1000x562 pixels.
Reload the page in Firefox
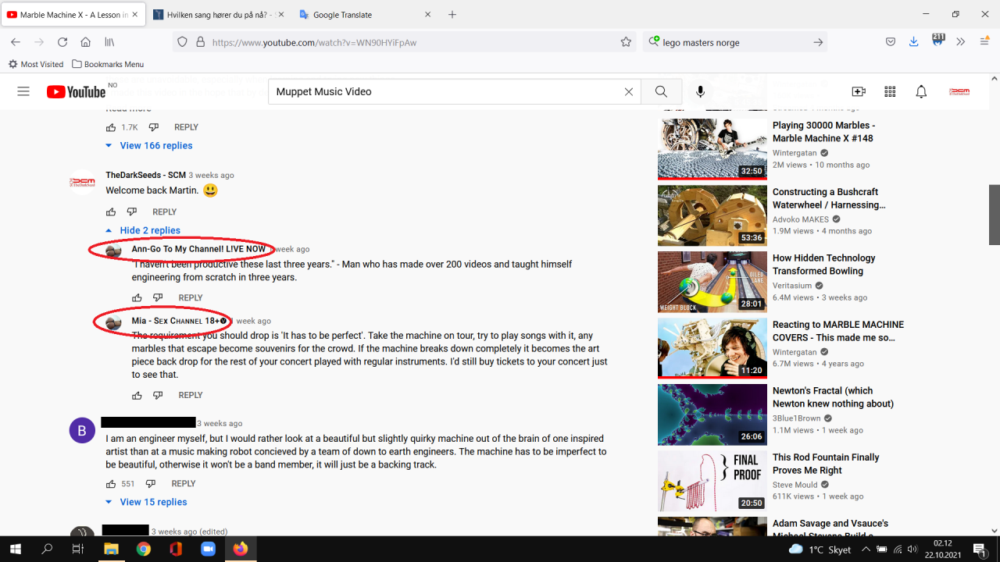click(x=62, y=42)
